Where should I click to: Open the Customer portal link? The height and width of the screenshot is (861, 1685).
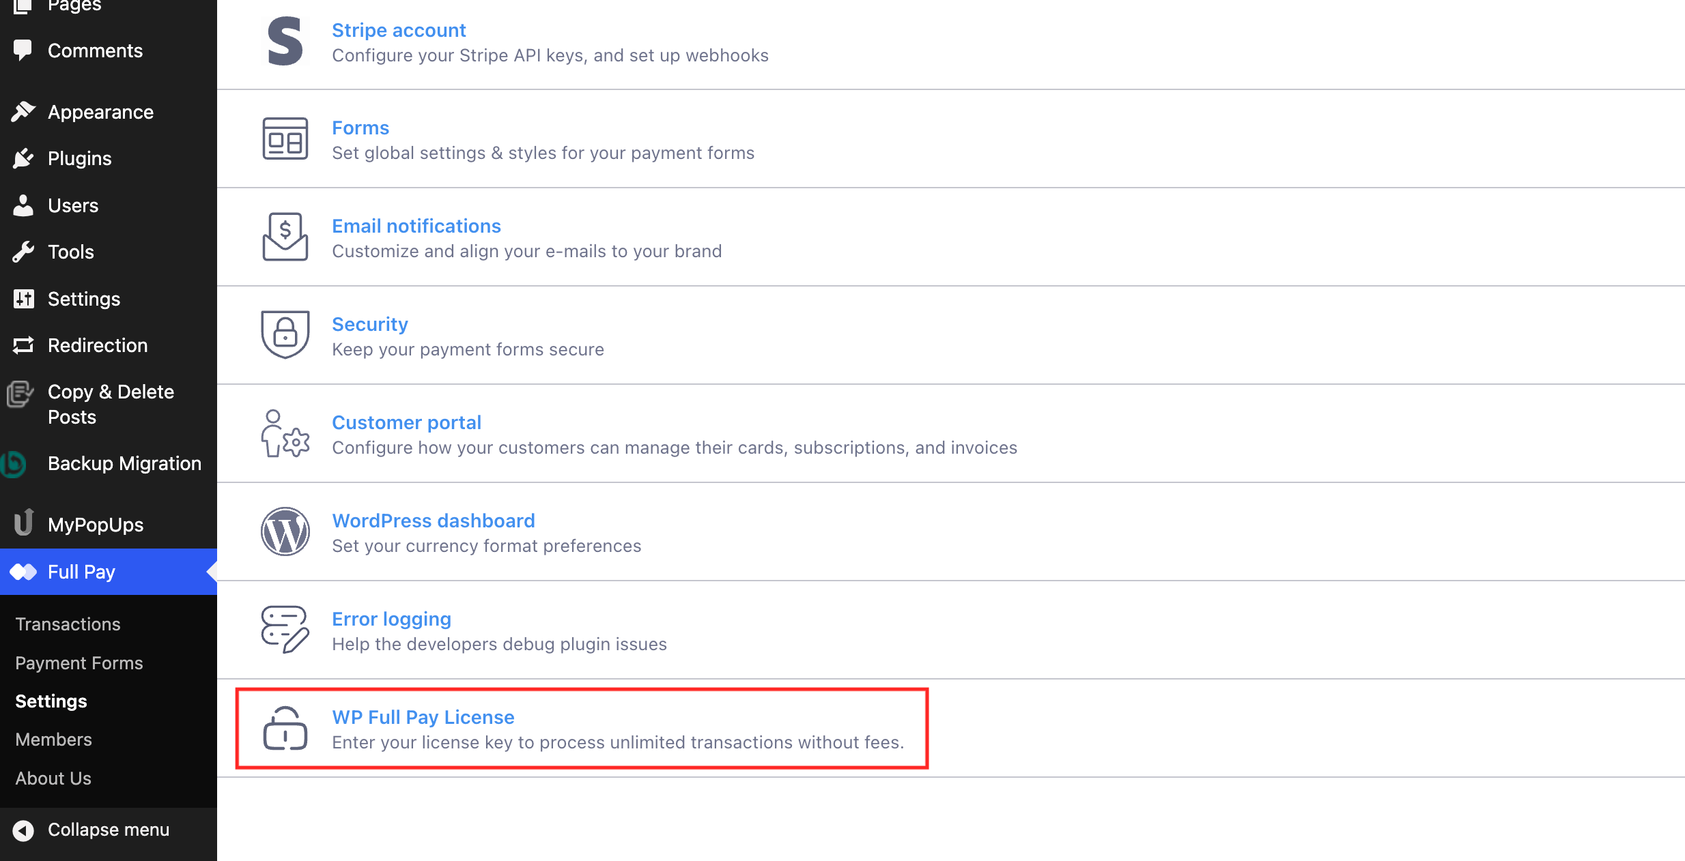[407, 422]
